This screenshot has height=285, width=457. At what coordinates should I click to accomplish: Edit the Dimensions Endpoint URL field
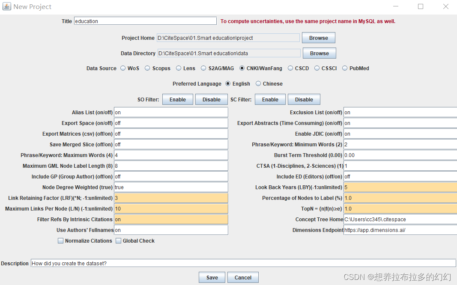click(x=400, y=230)
